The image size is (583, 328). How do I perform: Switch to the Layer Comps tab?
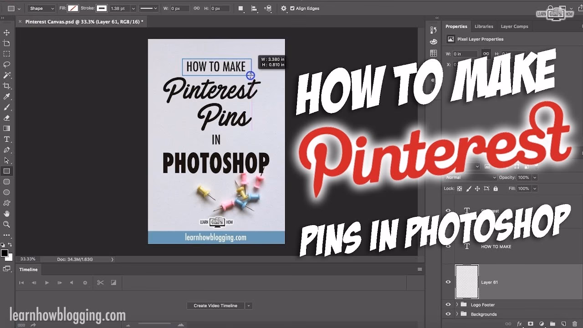coord(514,26)
